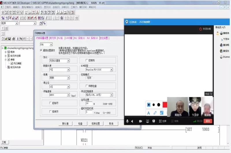Open the 数据长度 7位 dropdown
Image resolution: width=231 pixels, height=153 pixels.
pyautogui.click(x=68, y=69)
